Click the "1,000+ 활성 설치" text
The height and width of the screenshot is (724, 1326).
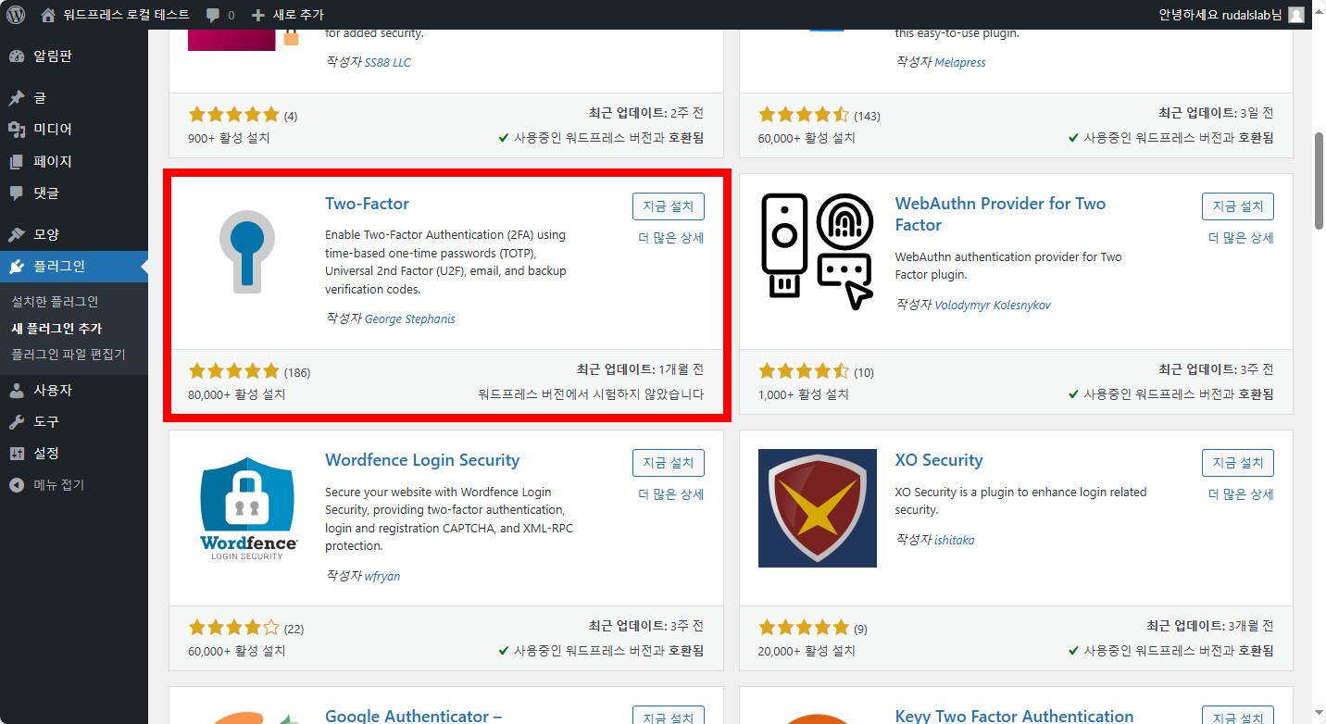coord(804,394)
